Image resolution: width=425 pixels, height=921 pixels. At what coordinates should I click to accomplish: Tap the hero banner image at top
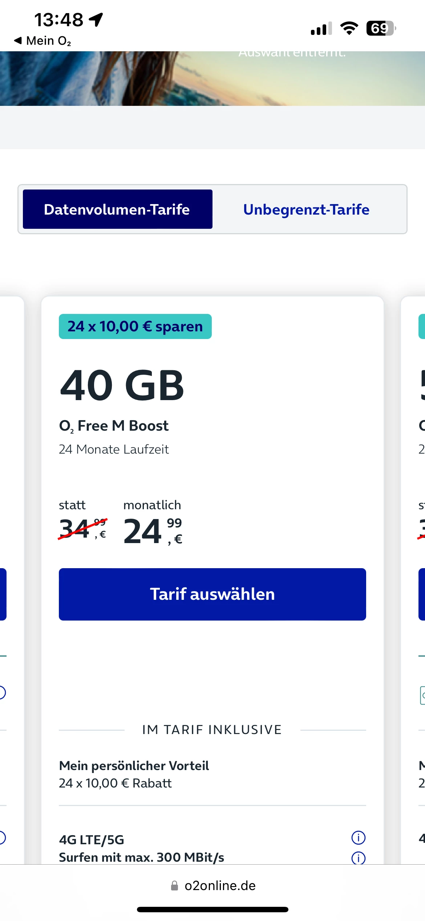[x=212, y=78]
